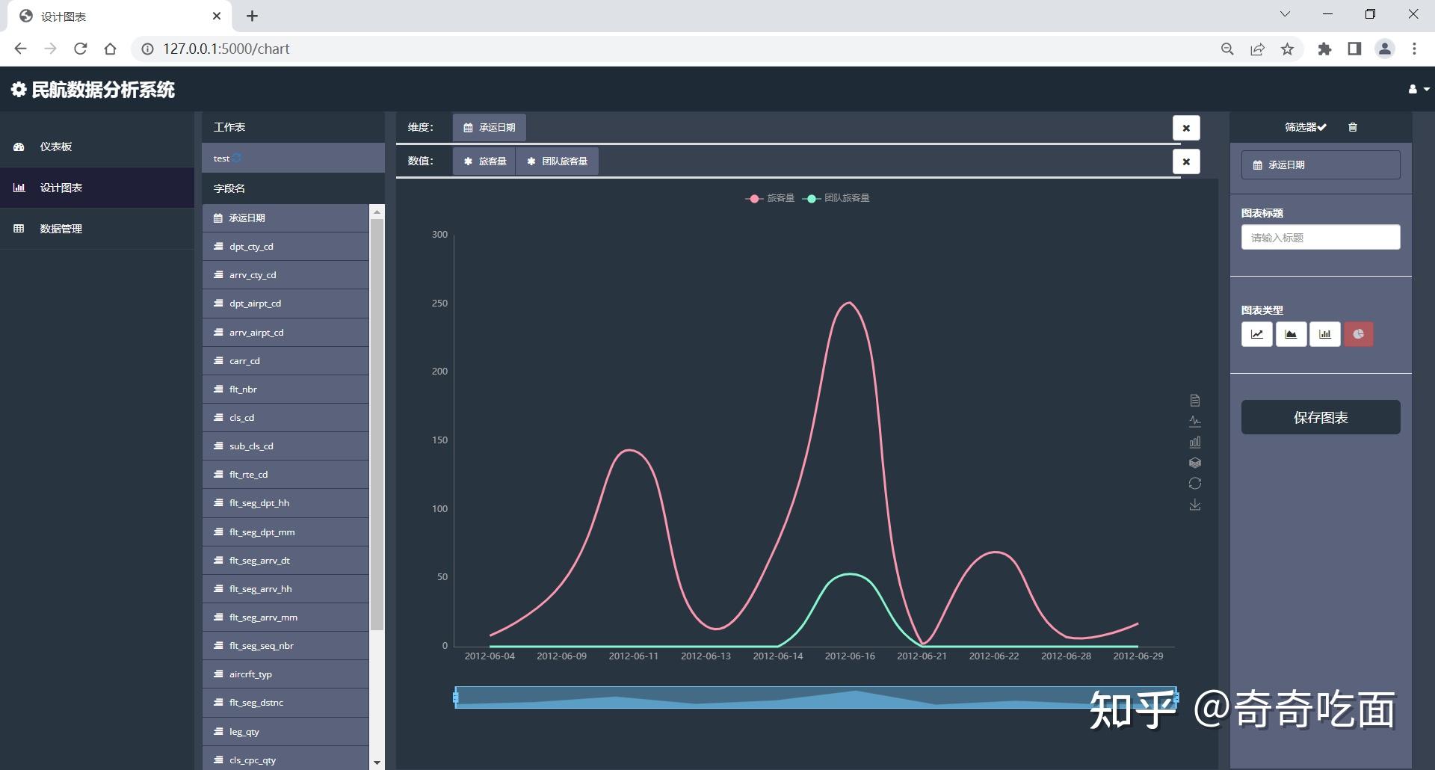Click the 保存图表 button
The width and height of the screenshot is (1435, 770).
pyautogui.click(x=1321, y=417)
